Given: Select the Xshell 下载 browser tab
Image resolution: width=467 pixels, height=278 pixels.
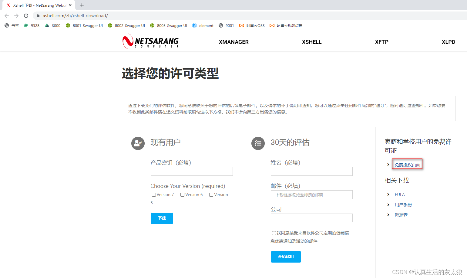Looking at the screenshot, I should pos(39,5).
